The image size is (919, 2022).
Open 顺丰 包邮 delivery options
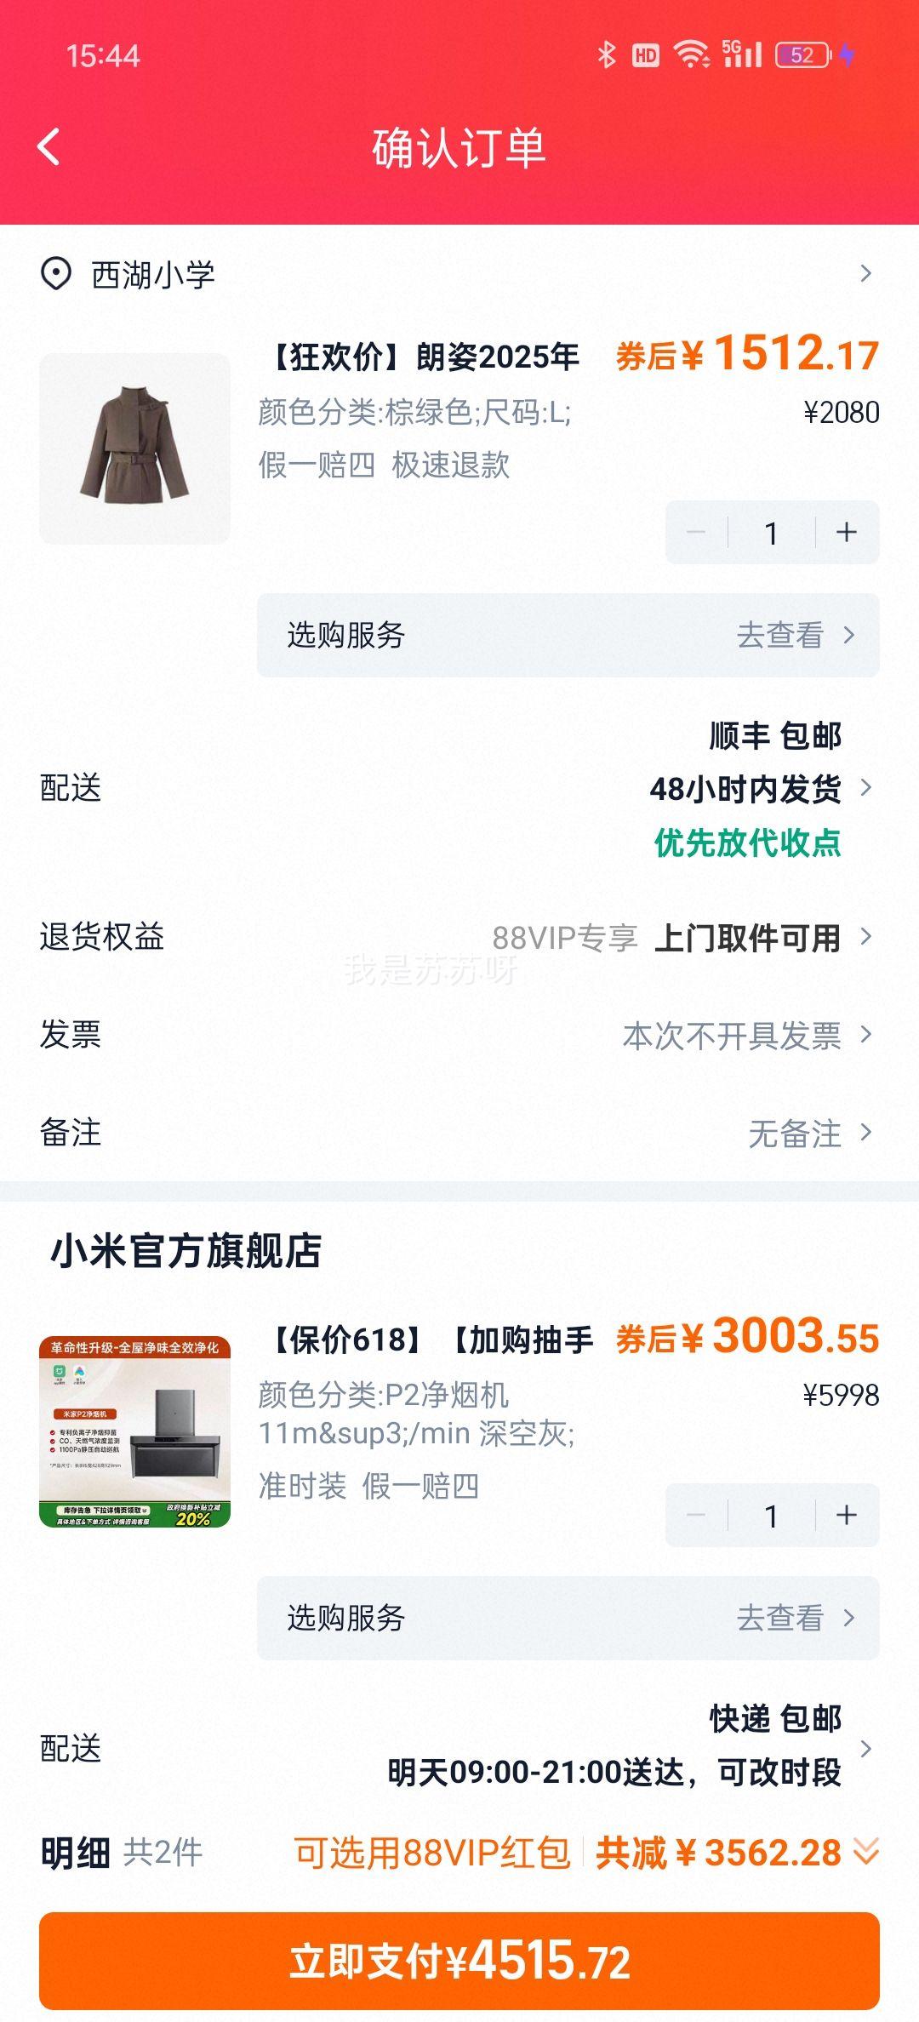[x=459, y=788]
